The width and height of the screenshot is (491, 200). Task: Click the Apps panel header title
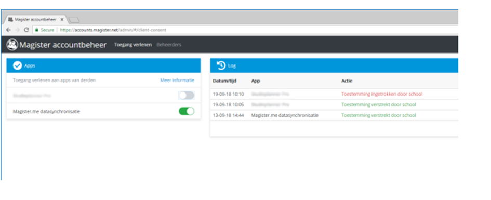(x=30, y=66)
